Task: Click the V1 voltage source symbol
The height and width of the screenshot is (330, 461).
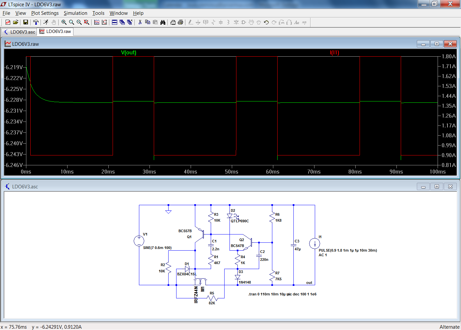Action: [x=139, y=241]
